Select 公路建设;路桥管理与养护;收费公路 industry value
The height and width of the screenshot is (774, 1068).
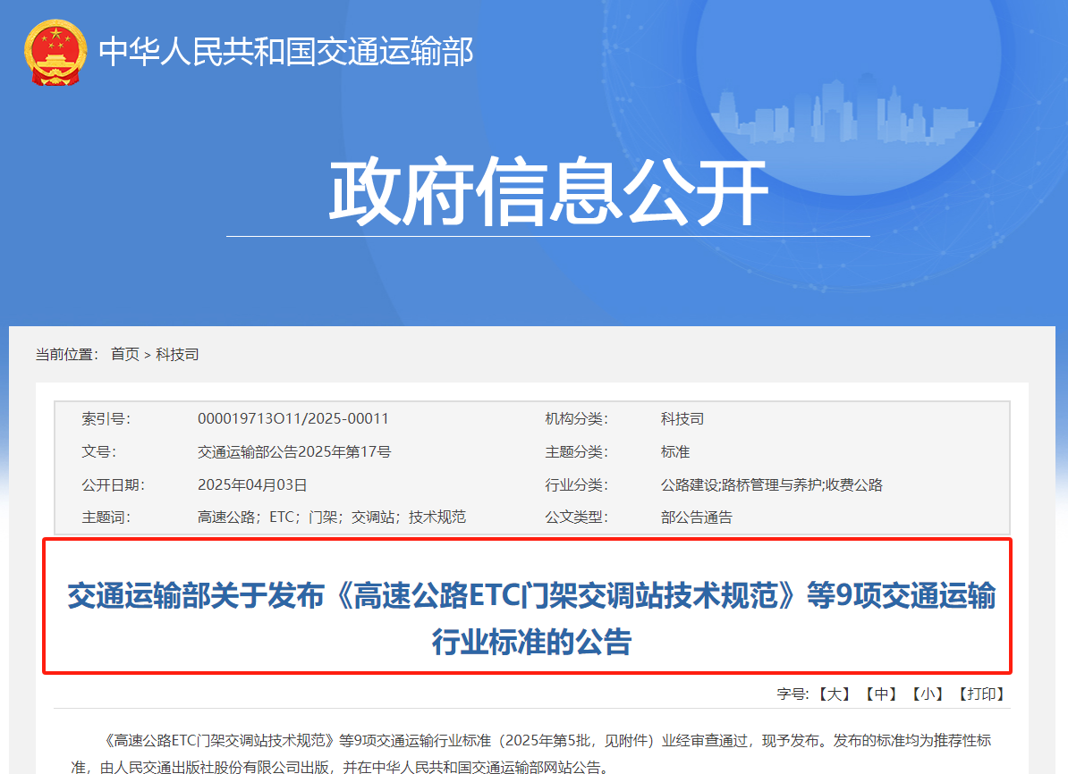[x=772, y=484]
